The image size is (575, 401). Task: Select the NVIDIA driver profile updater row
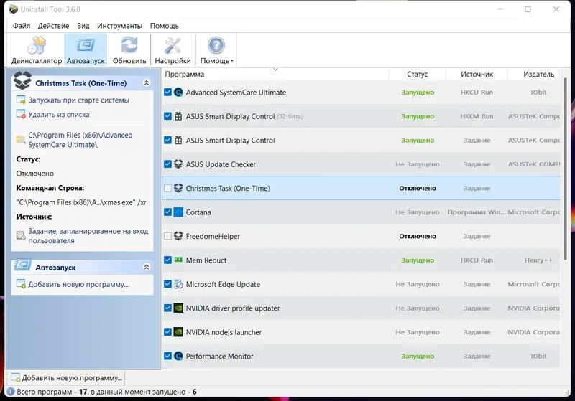[362, 308]
